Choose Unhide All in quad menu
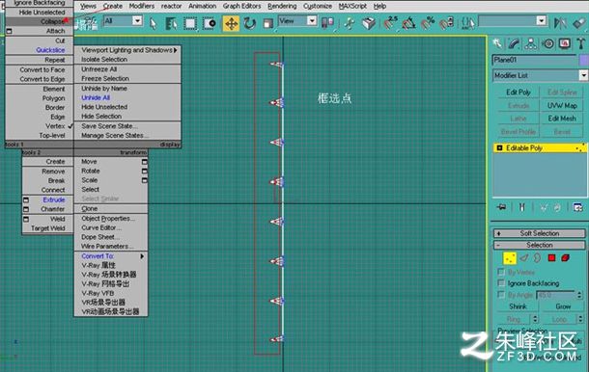The height and width of the screenshot is (372, 589). [96, 97]
